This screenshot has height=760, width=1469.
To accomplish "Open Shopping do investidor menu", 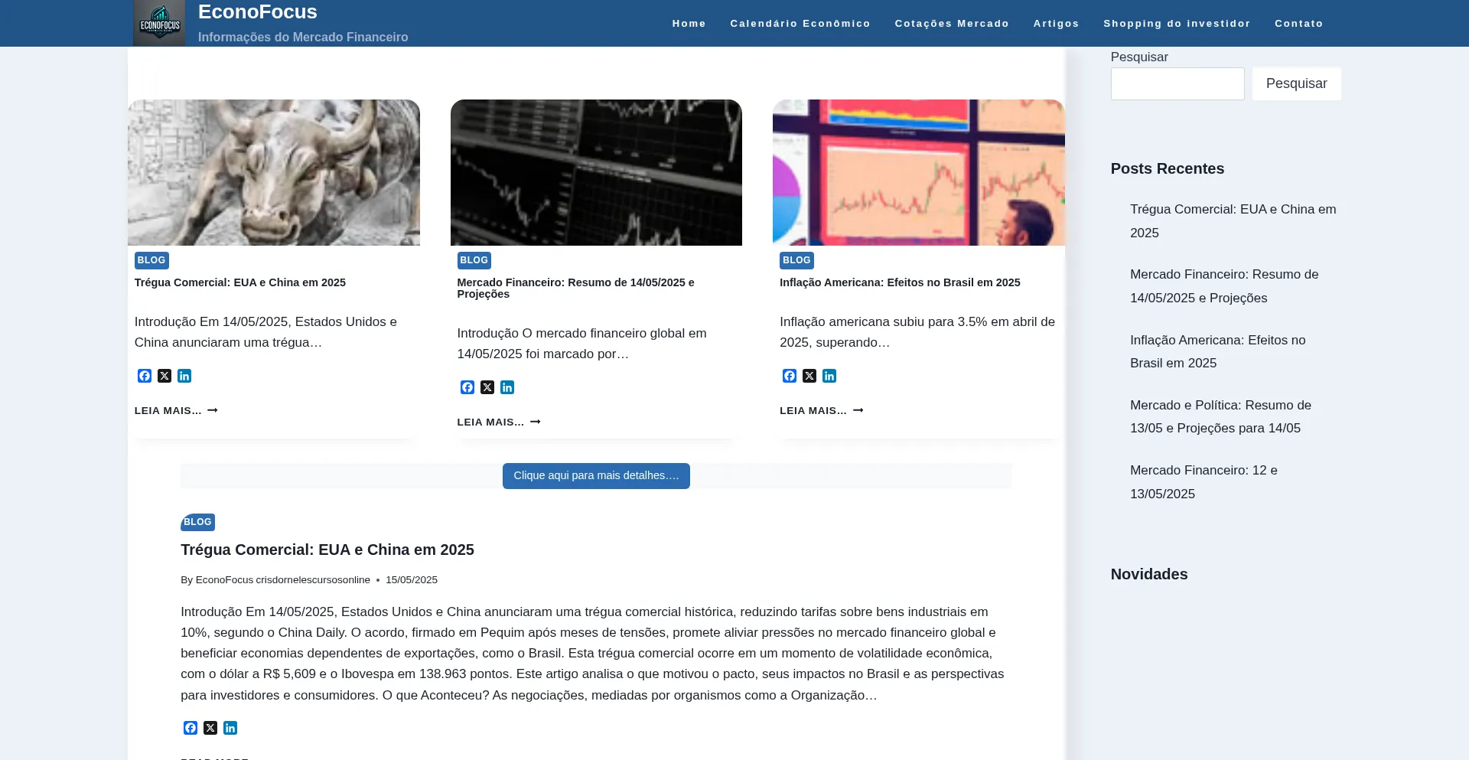I will coord(1177,24).
